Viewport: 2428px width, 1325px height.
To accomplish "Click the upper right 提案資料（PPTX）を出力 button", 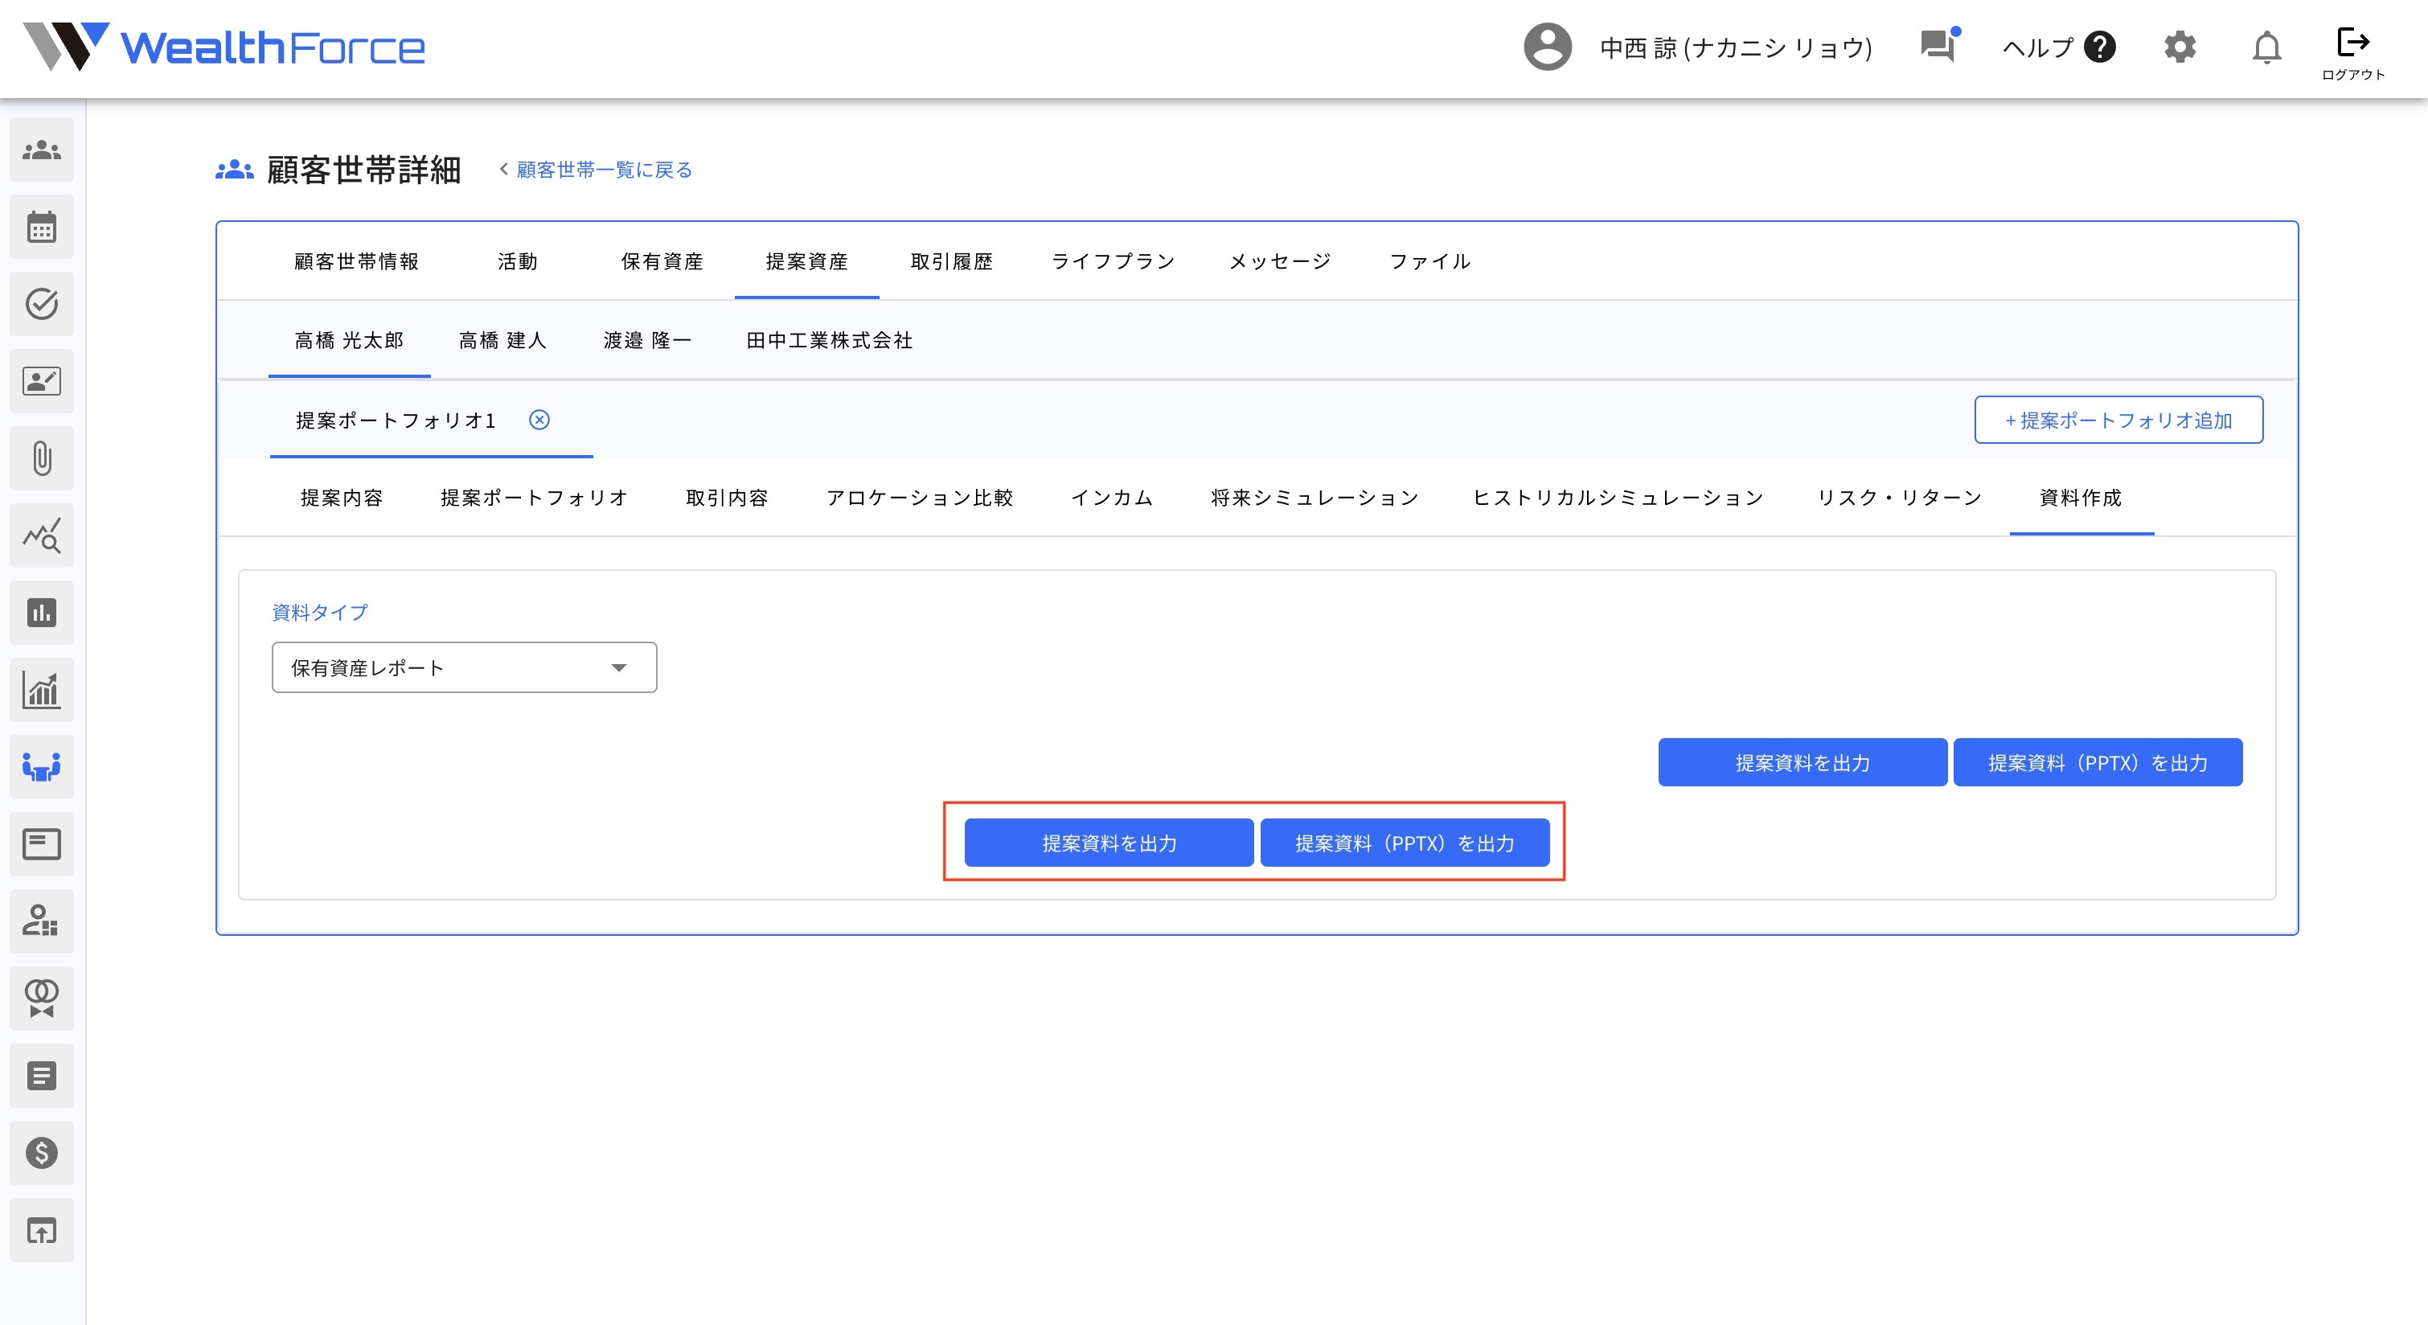I will coord(2098,762).
